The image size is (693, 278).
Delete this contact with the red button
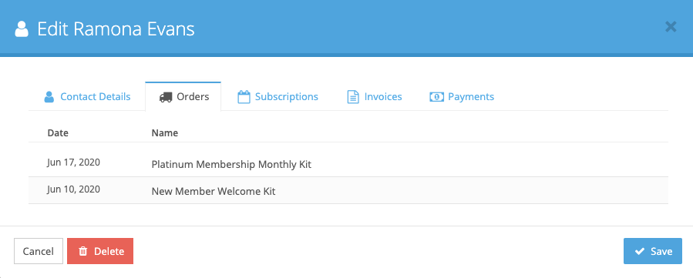click(100, 251)
